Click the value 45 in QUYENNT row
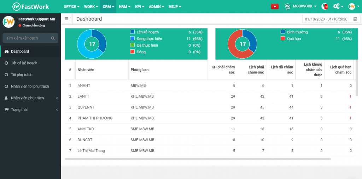Viewport: 362px width, 179px height. point(262,107)
